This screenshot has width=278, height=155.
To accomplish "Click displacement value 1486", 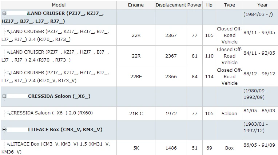I will (x=171, y=148).
